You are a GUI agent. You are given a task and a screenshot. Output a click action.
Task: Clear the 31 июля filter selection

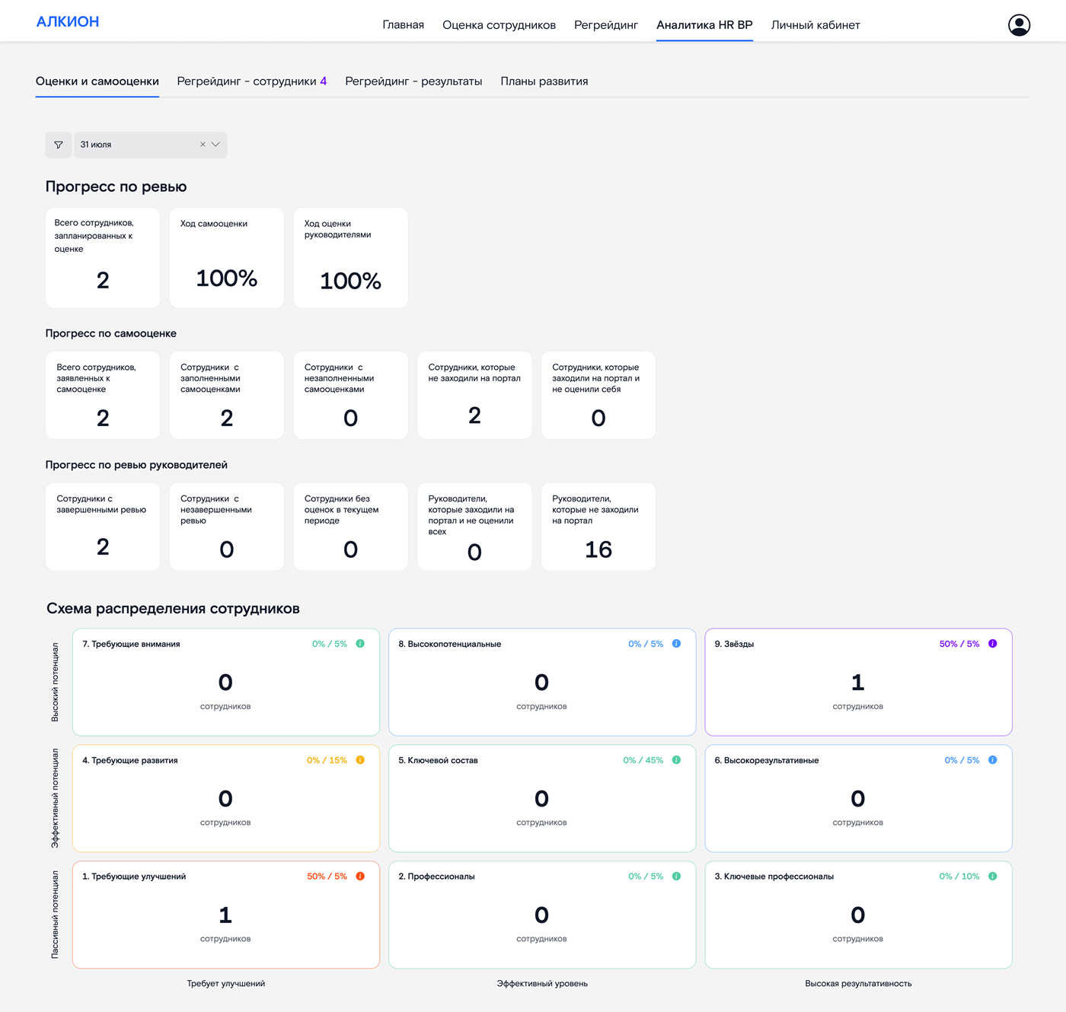[x=203, y=145]
